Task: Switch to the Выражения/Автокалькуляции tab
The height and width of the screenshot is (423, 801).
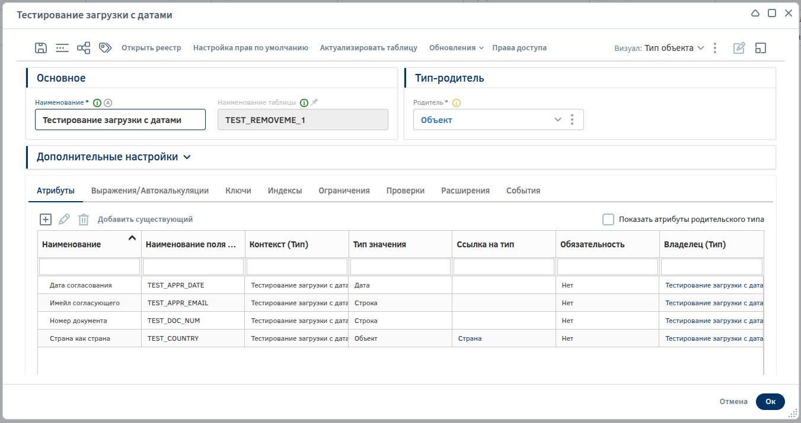Action: coord(150,190)
